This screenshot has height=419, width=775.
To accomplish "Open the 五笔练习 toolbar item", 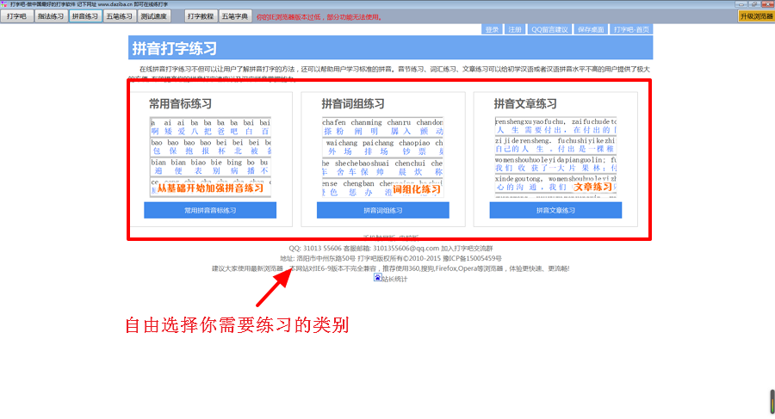I will 119,16.
